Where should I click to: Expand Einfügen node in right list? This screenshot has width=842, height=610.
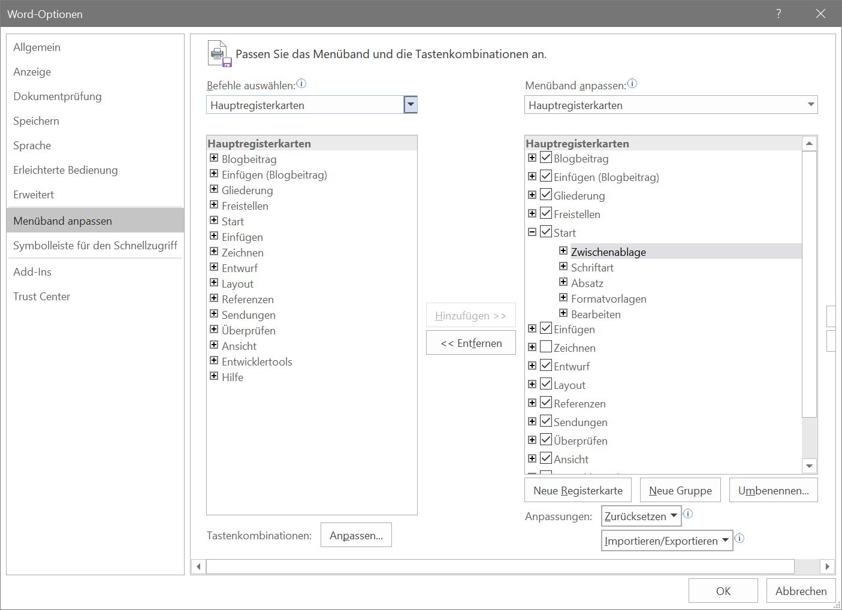[x=532, y=328]
